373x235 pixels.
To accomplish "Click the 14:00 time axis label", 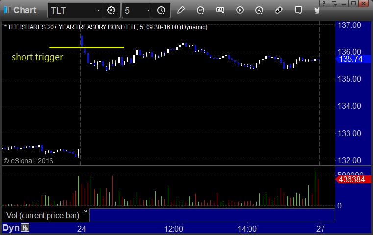I will tap(247, 229).
